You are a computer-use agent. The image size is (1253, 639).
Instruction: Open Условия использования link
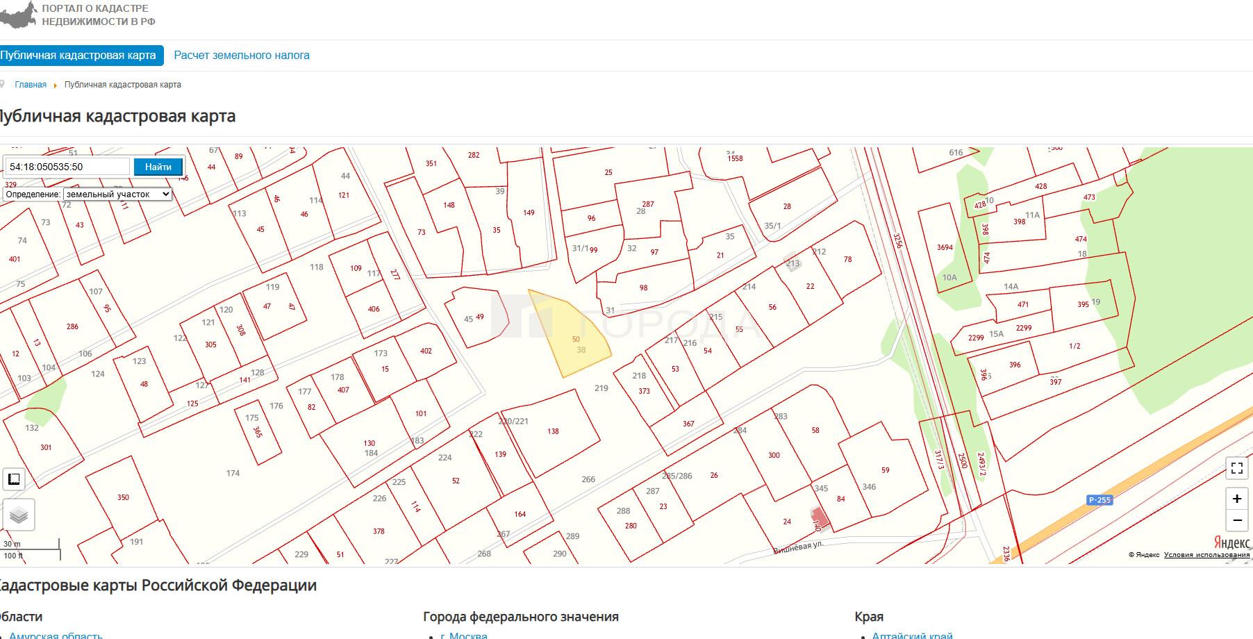(1206, 554)
